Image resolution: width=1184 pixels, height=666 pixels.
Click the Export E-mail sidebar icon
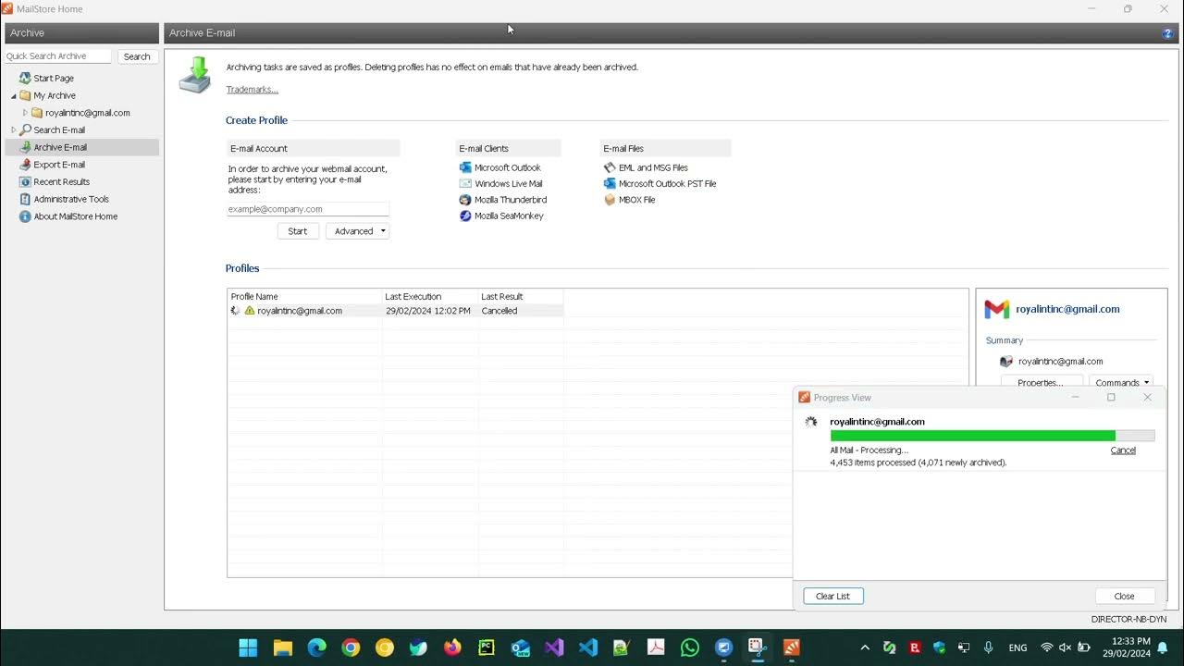[x=25, y=165]
